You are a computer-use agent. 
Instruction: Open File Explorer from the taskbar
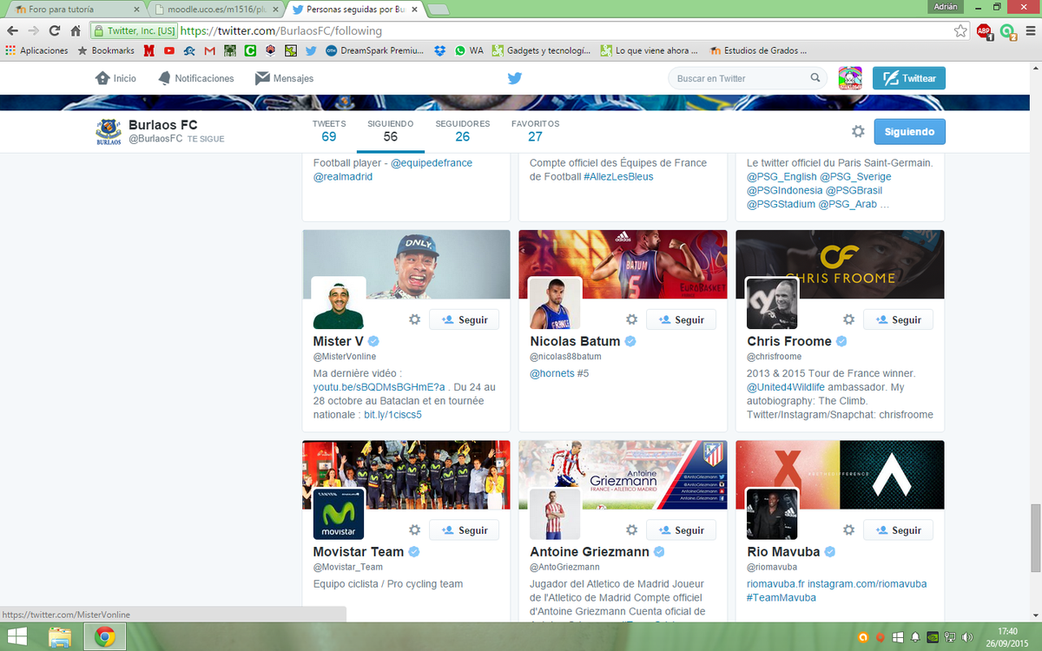pyautogui.click(x=61, y=637)
